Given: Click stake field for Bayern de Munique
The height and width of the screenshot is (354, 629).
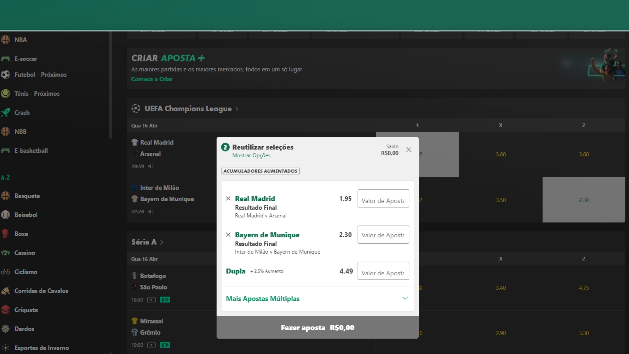Looking at the screenshot, I should click(383, 235).
